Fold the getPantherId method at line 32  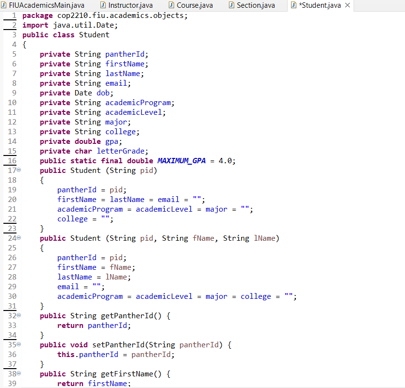(19, 315)
